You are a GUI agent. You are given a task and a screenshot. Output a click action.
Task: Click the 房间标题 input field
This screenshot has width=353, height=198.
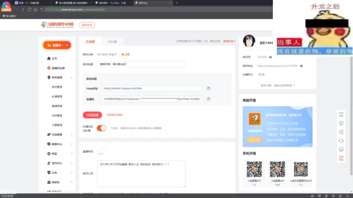coord(142,64)
